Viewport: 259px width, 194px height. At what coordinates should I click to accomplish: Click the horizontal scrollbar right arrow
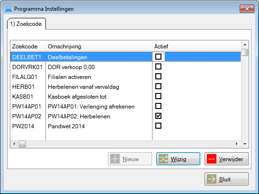click(x=237, y=144)
